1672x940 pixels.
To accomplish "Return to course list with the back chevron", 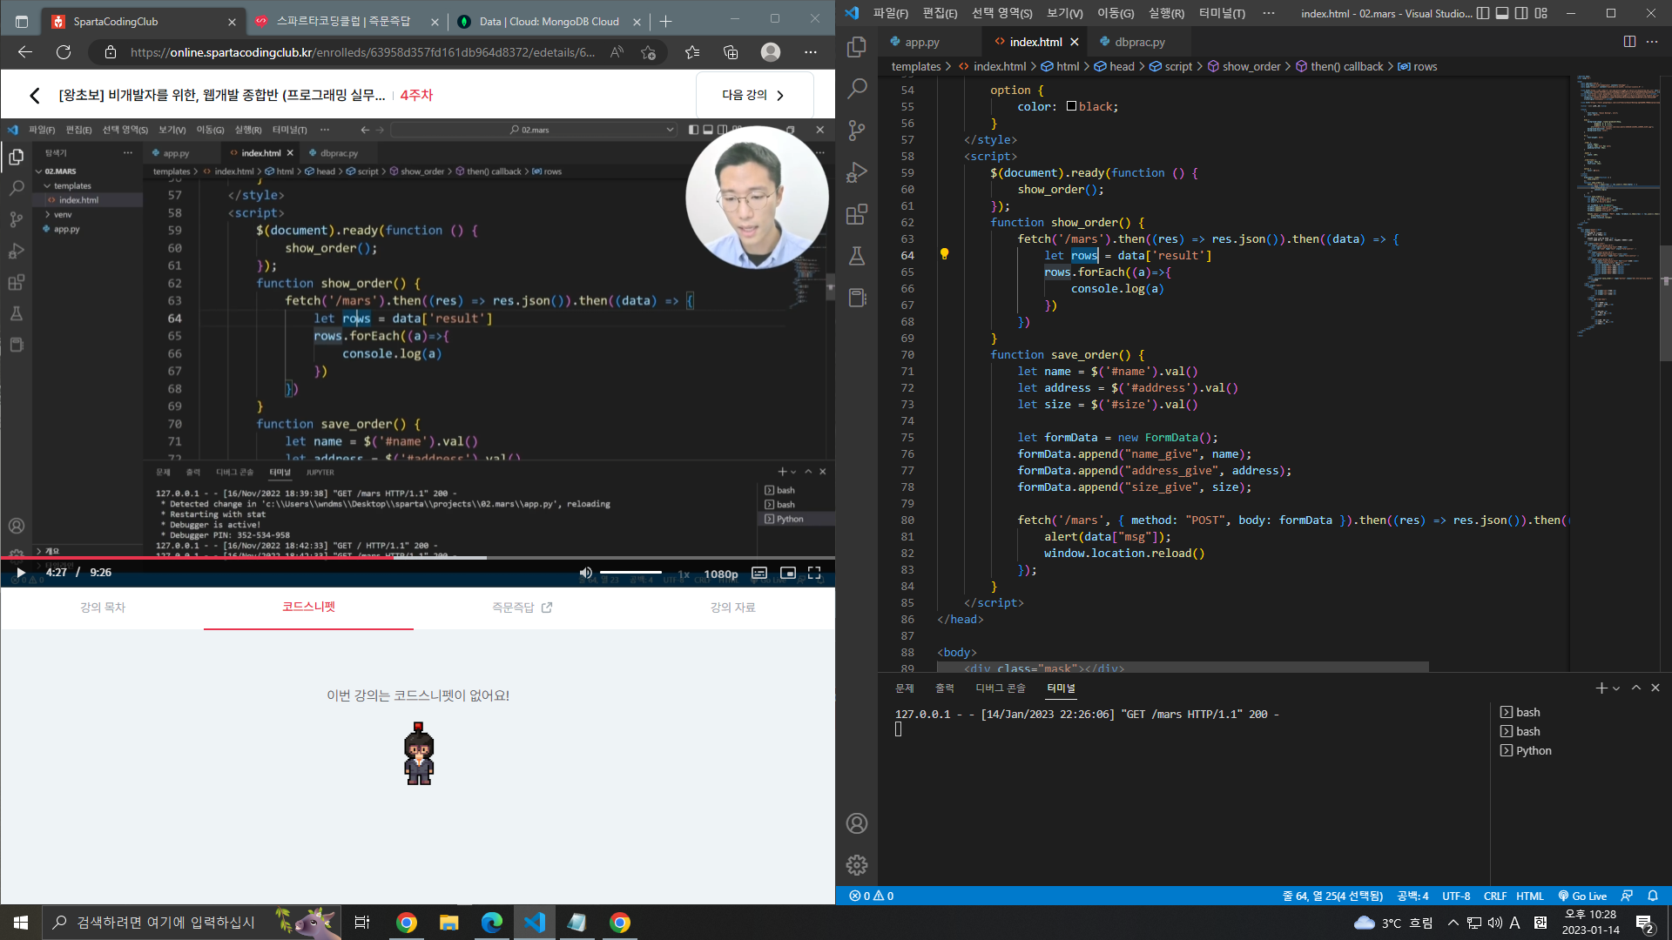I will point(35,95).
